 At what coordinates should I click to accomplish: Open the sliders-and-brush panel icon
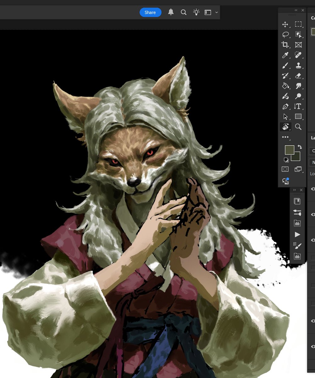297,212
